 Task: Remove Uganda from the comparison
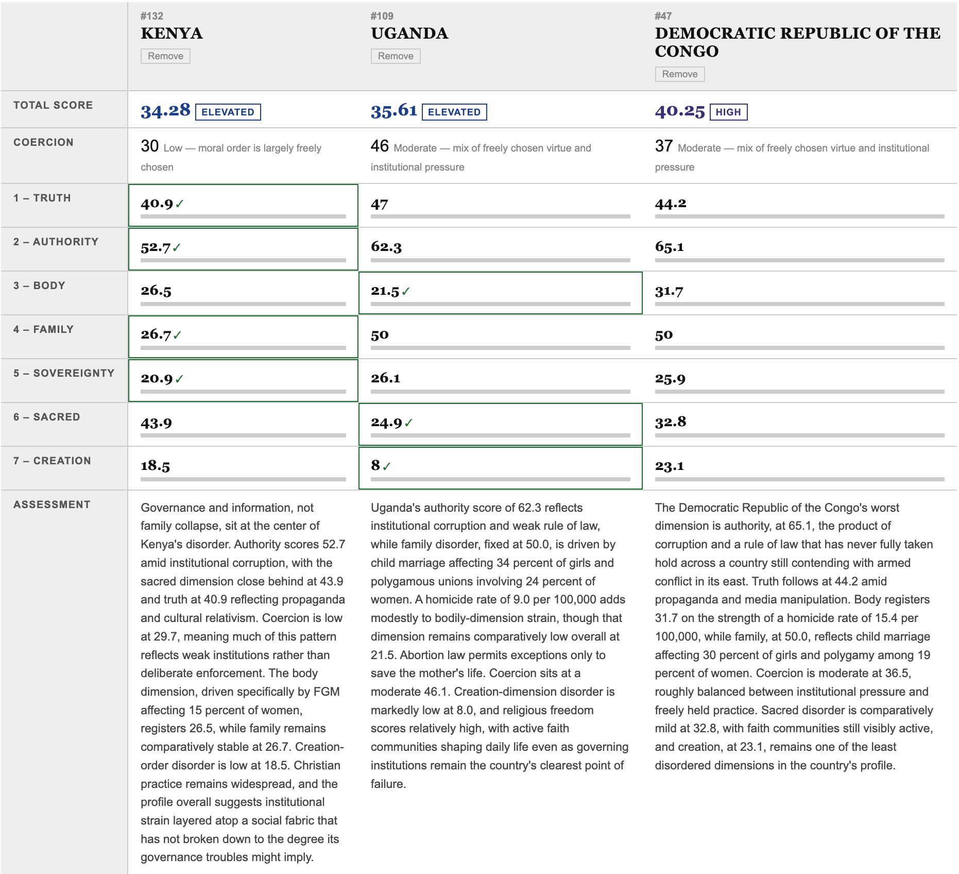(396, 56)
